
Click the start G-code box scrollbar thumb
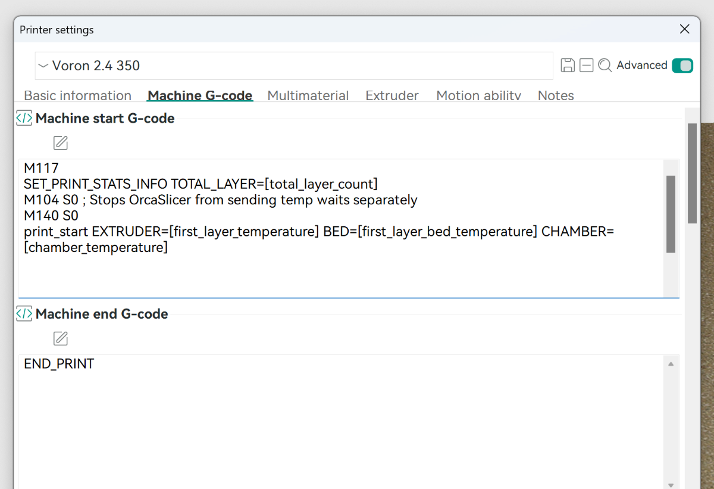671,214
